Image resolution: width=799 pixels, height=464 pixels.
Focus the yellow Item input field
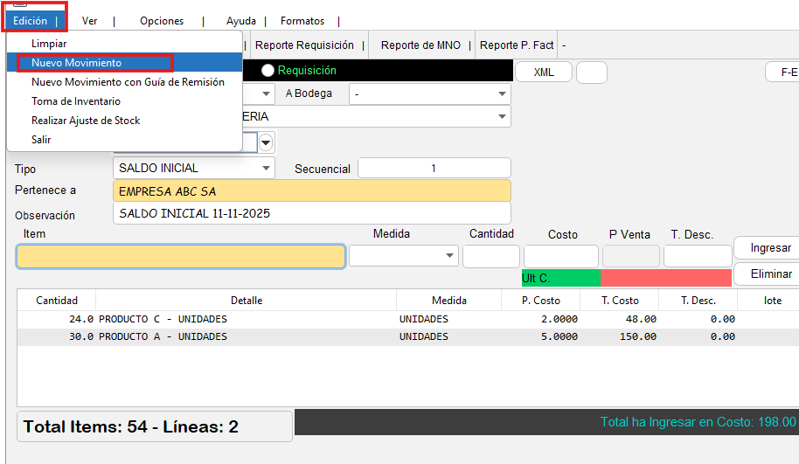coord(180,256)
